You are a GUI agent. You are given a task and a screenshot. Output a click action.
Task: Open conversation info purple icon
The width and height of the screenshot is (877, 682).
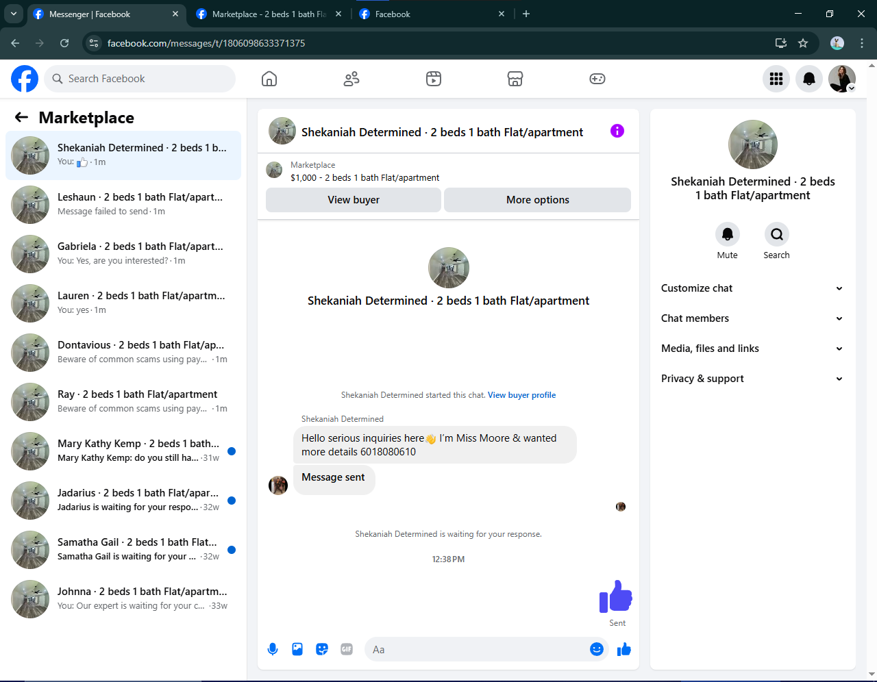(x=617, y=131)
